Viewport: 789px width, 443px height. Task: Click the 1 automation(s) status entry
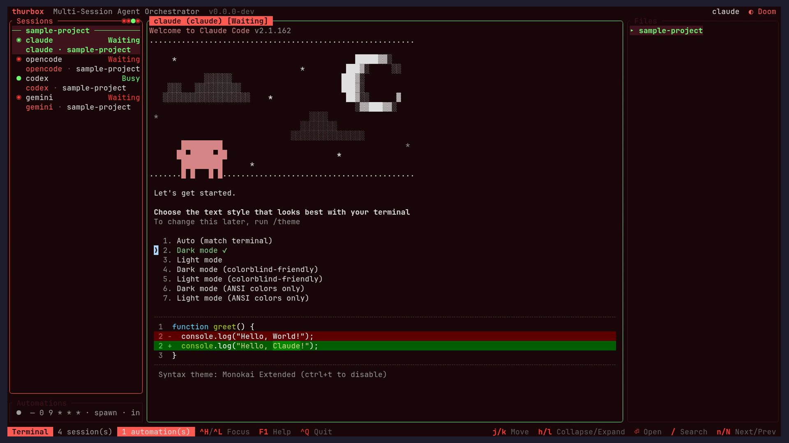pyautogui.click(x=156, y=432)
